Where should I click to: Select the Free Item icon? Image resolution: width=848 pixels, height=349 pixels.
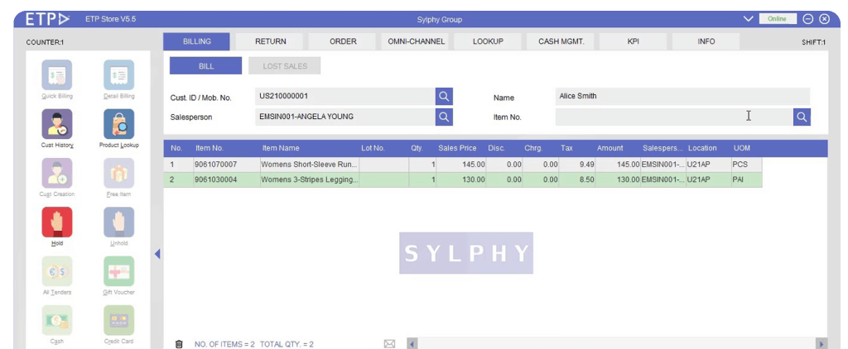pyautogui.click(x=119, y=173)
